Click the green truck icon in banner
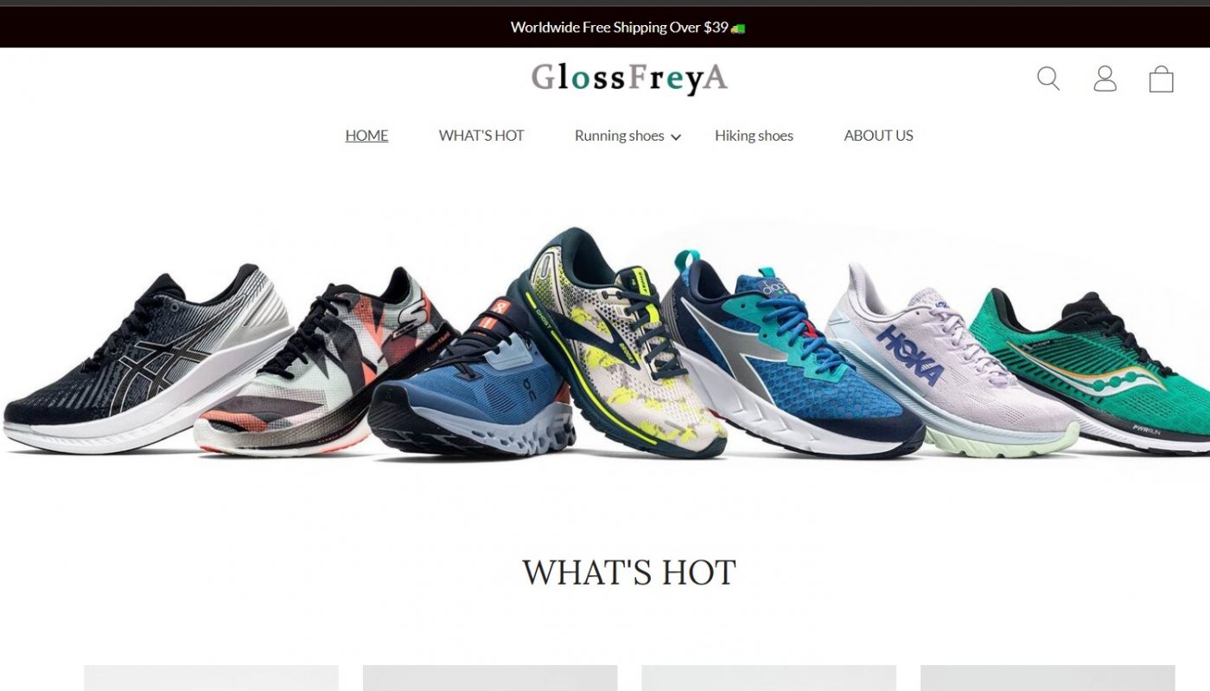 click(737, 28)
